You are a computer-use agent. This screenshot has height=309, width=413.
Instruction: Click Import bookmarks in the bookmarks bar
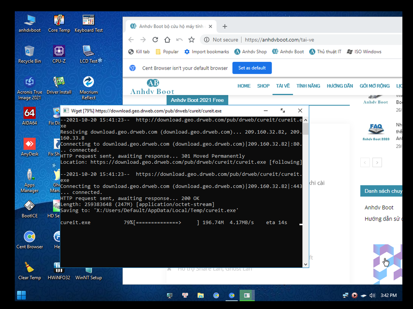[207, 52]
